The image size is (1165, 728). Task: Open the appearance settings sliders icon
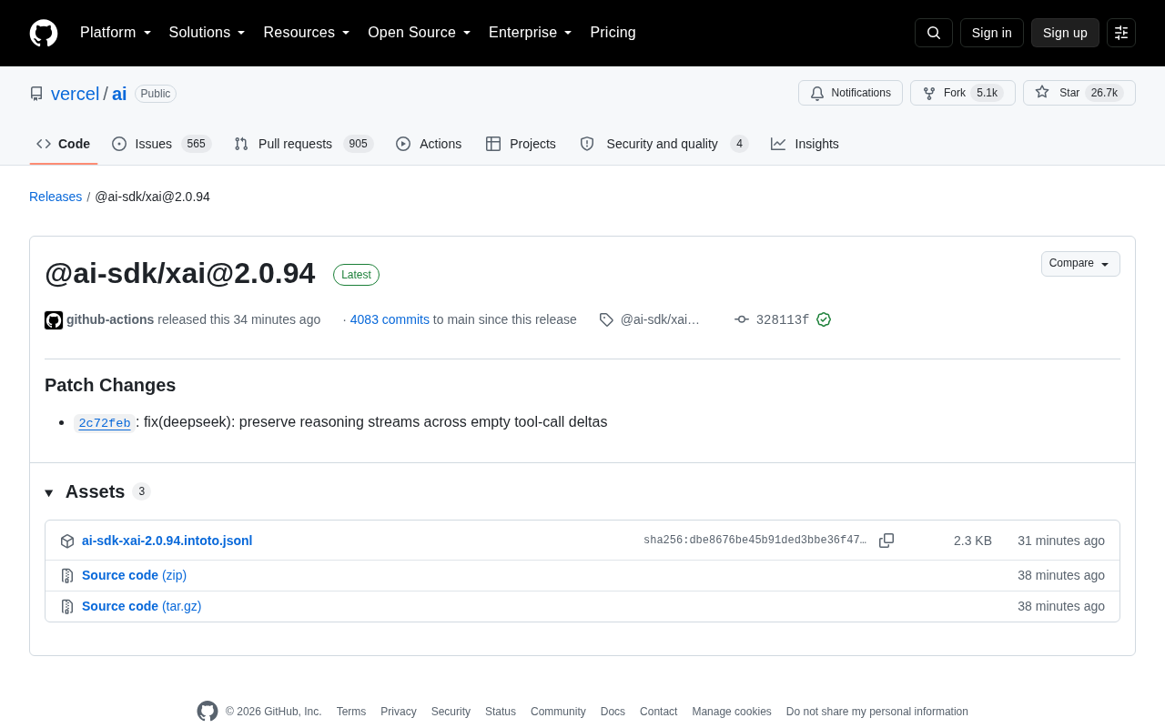(1121, 33)
